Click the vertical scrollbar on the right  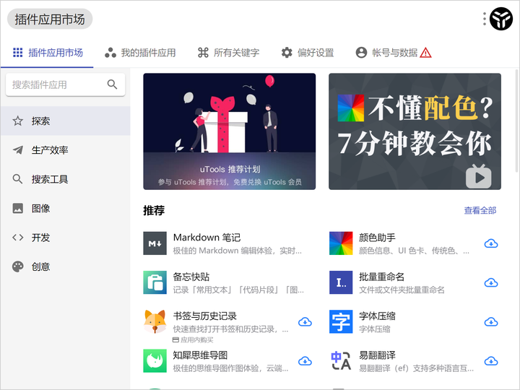[x=516, y=121]
